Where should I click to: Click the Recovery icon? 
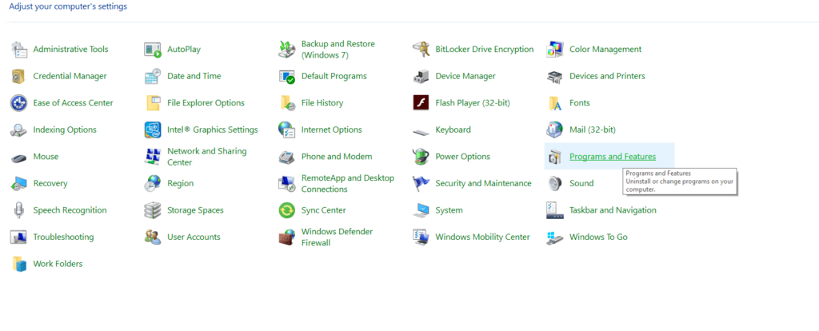point(19,183)
